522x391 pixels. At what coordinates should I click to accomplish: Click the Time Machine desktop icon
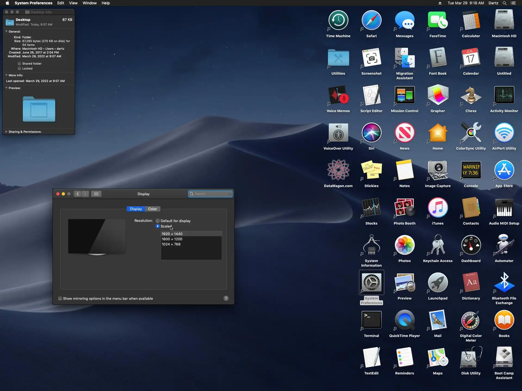(338, 21)
